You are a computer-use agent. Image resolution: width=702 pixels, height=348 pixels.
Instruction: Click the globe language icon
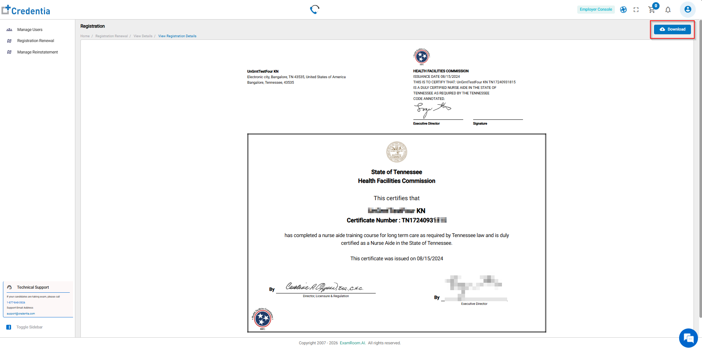pyautogui.click(x=623, y=10)
